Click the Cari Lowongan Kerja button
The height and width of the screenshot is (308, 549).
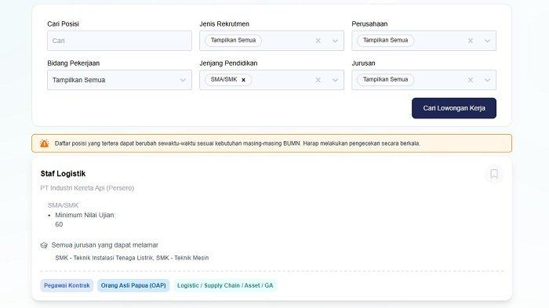tap(454, 108)
